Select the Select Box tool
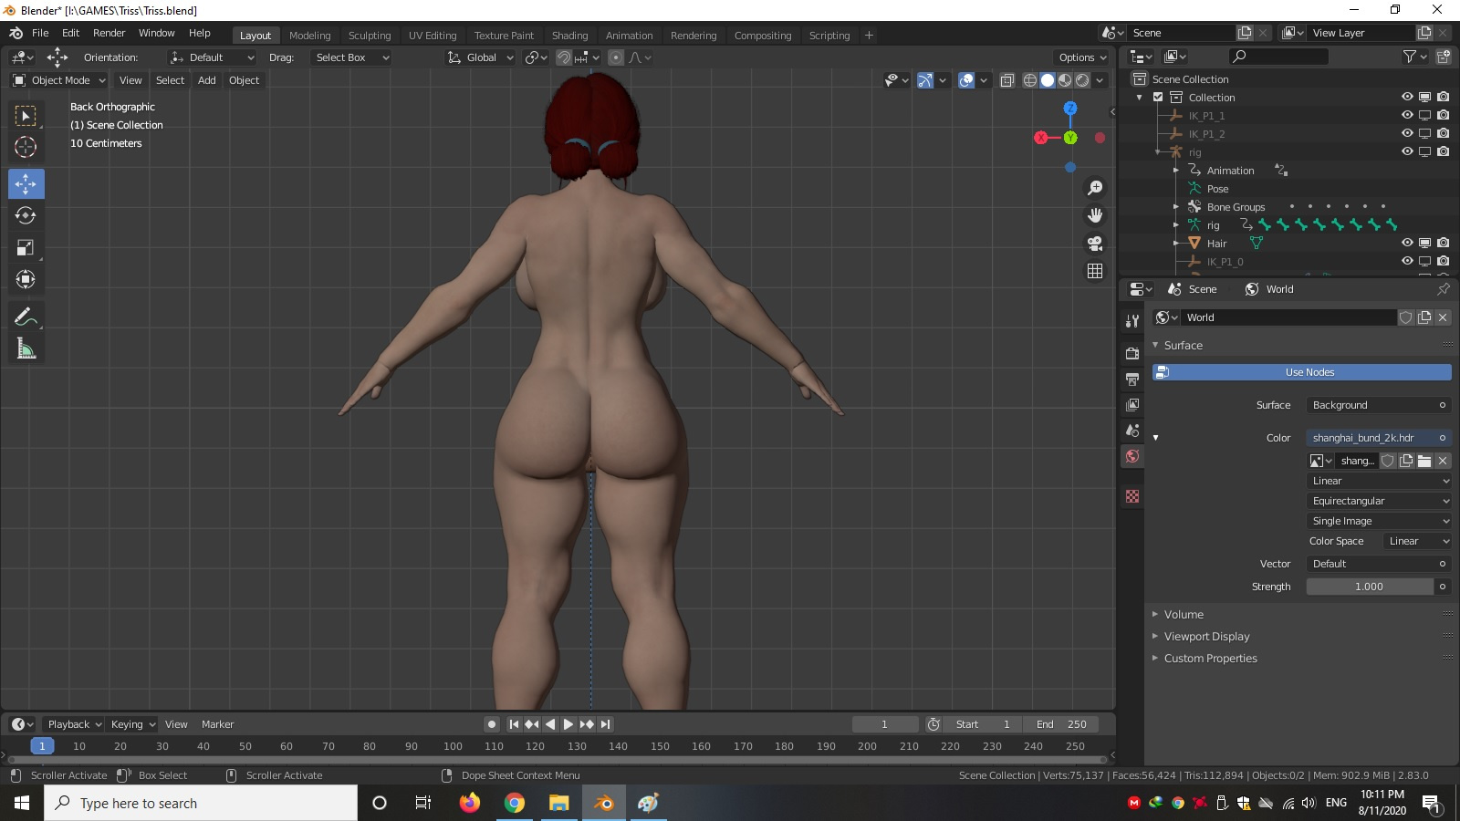This screenshot has height=821, width=1460. coord(26,116)
